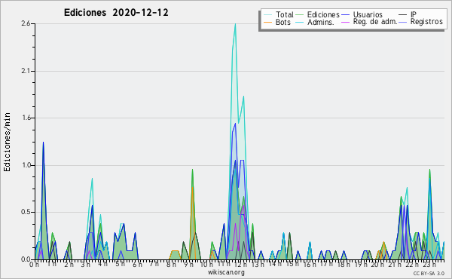The width and height of the screenshot is (452, 279).
Task: Click the 0.0 y-axis value
Action: pyautogui.click(x=26, y=259)
